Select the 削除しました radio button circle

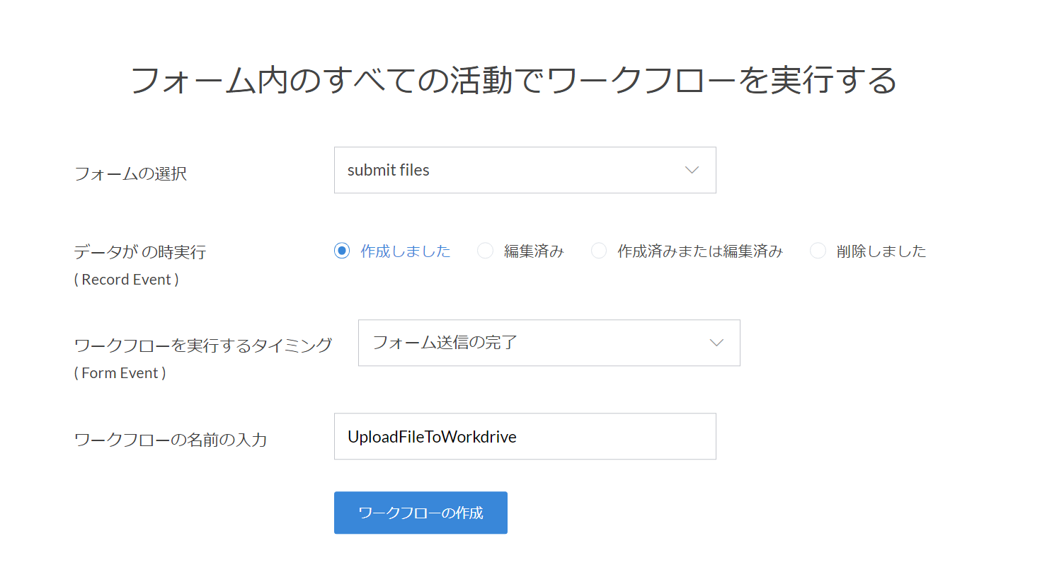point(818,251)
